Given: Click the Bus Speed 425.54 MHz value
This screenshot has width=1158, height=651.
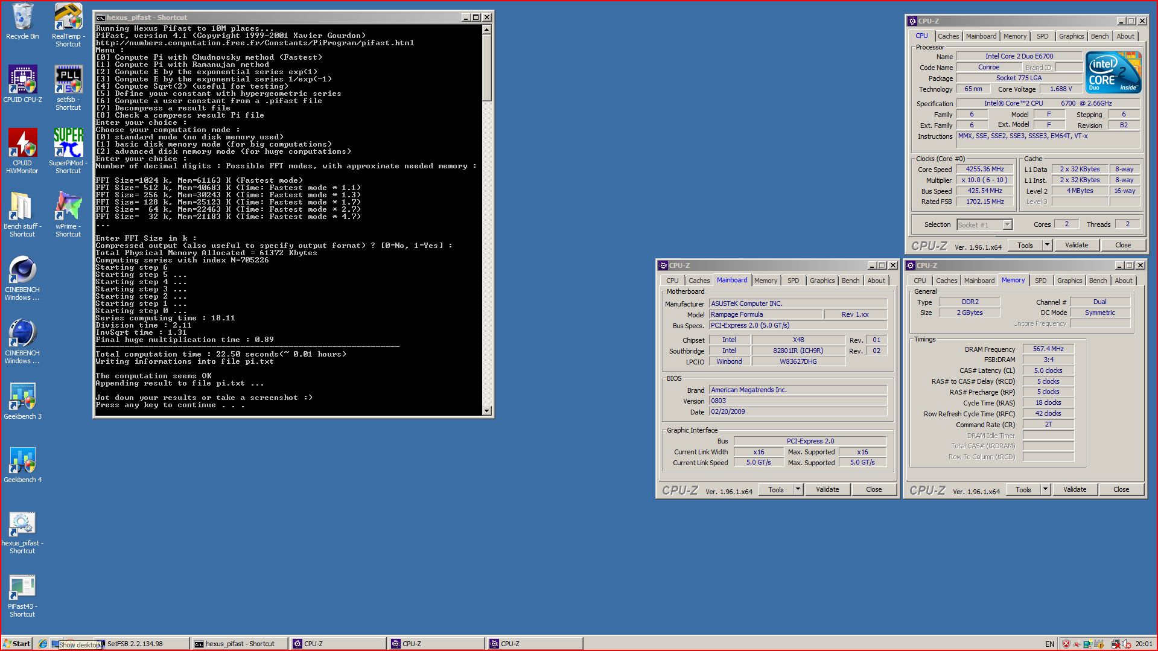Looking at the screenshot, I should (x=984, y=191).
